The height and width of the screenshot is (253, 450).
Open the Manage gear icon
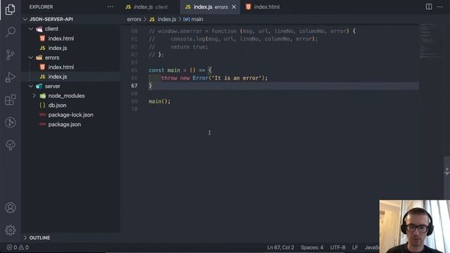click(11, 230)
